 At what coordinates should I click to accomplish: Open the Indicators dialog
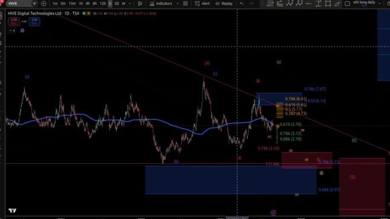(160, 3)
